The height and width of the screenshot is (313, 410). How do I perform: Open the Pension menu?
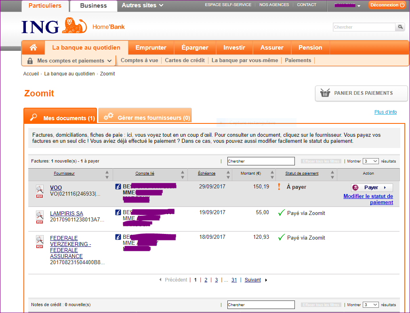point(310,48)
